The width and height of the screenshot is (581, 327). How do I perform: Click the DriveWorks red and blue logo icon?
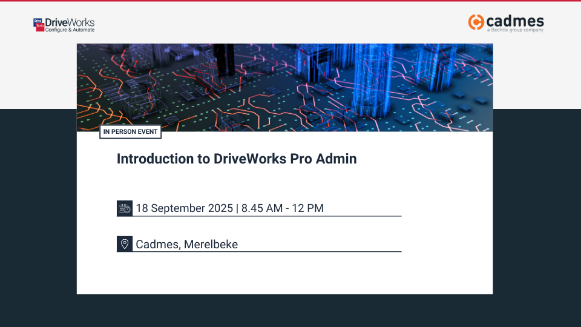click(39, 24)
